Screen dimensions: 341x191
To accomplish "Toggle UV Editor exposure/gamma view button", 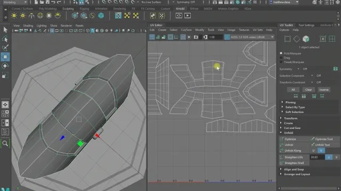I will (205, 37).
